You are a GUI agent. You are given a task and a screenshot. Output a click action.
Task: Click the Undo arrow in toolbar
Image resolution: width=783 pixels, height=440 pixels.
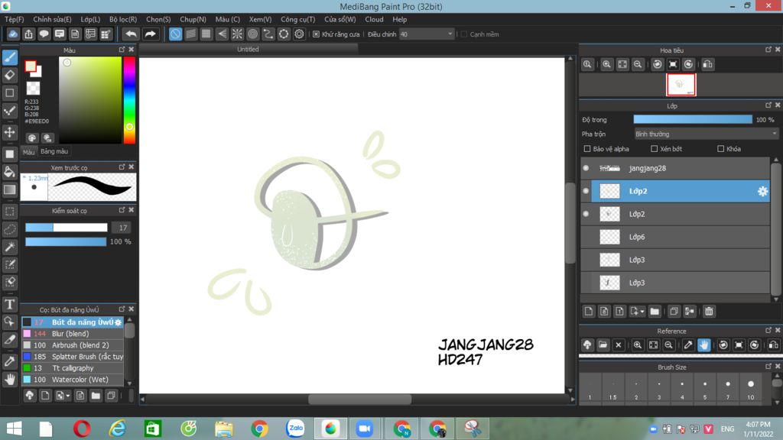click(131, 34)
